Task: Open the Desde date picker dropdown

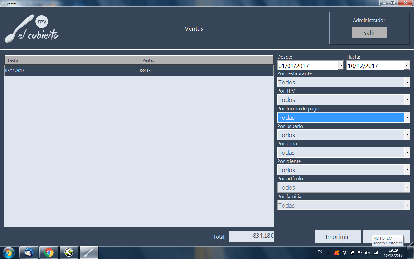Action: [x=341, y=65]
